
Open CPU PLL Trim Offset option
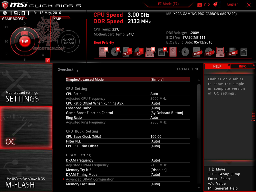(x=128, y=146)
